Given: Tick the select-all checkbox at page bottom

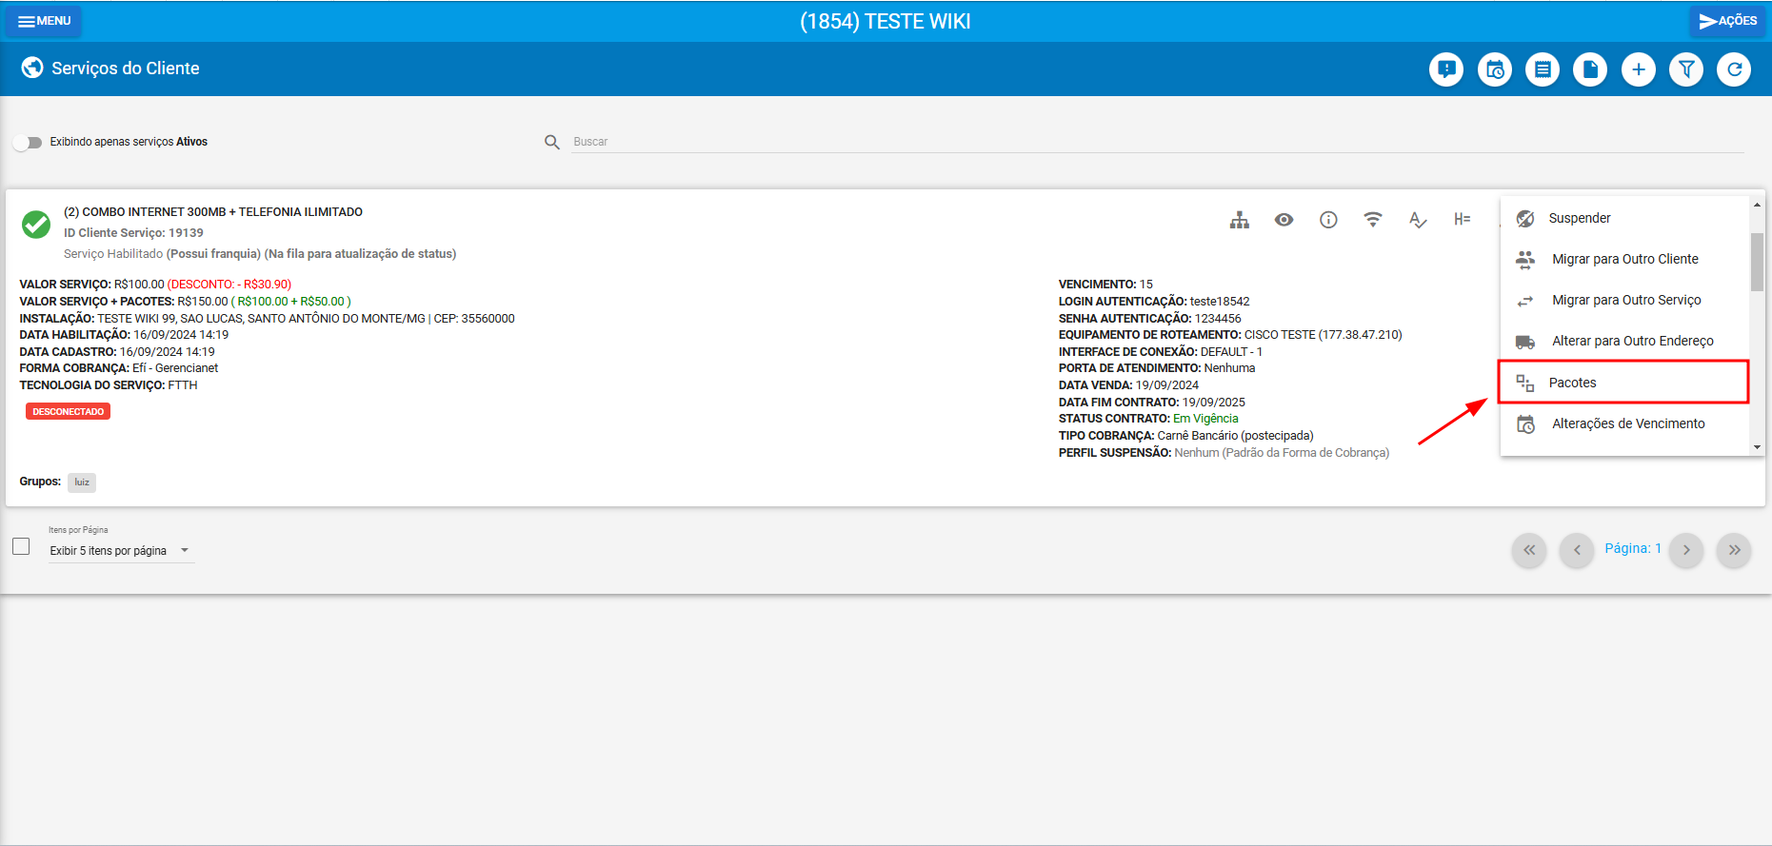Looking at the screenshot, I should (21, 546).
